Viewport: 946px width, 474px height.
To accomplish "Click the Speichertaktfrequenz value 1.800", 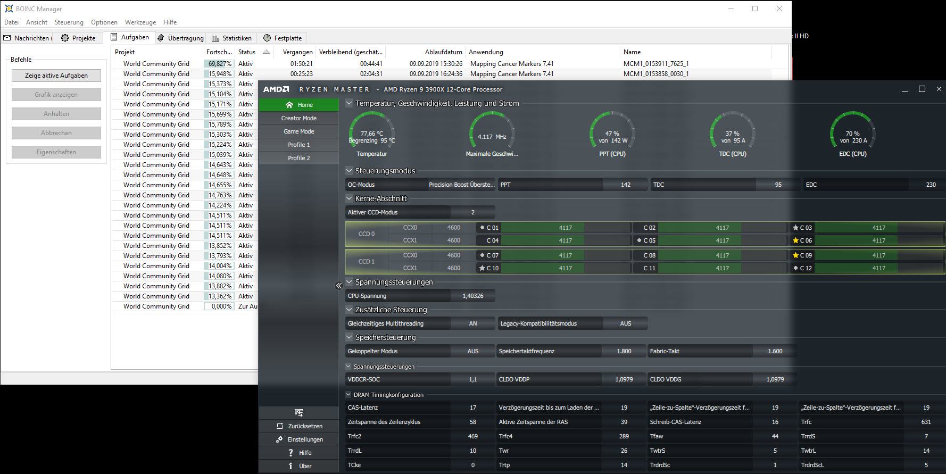I will pos(624,351).
